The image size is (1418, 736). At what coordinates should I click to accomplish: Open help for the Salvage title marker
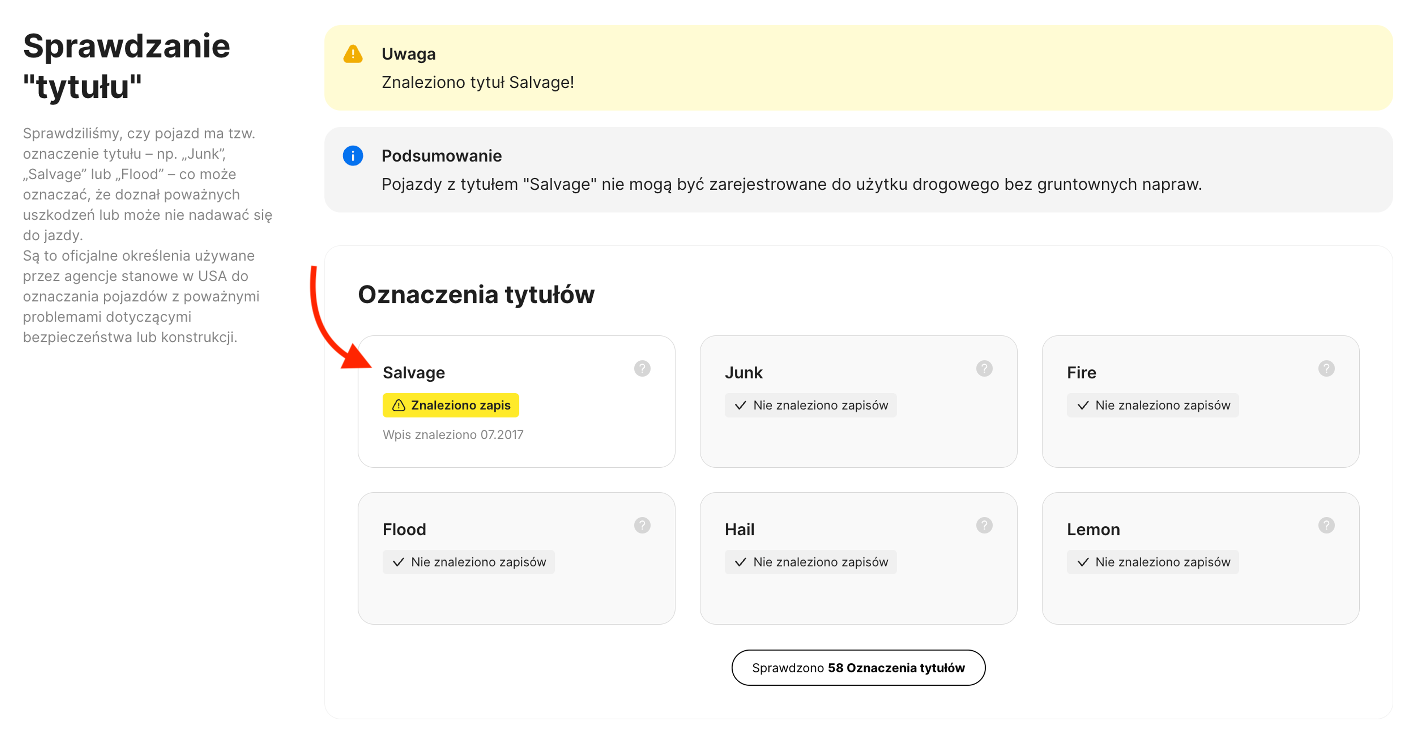pos(642,368)
